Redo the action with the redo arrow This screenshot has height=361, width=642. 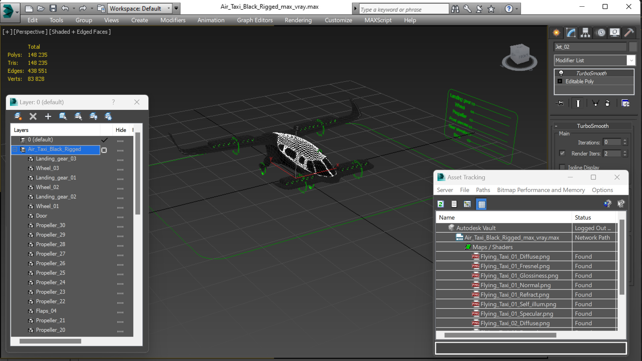pos(83,8)
